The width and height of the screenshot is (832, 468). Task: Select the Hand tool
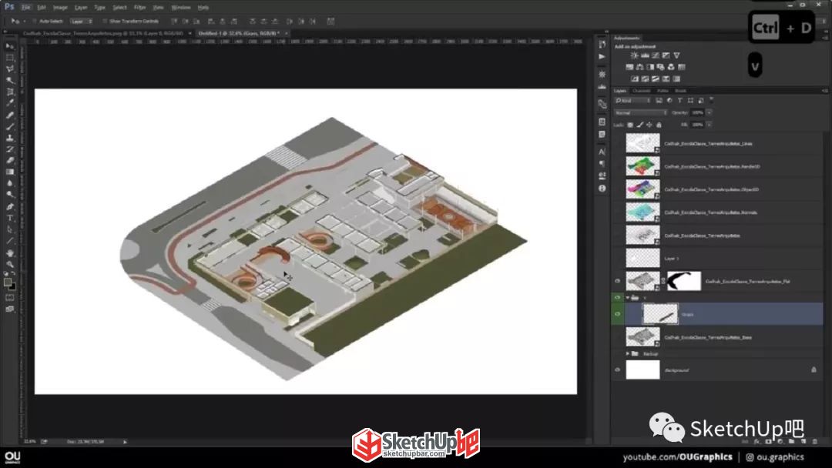click(10, 252)
